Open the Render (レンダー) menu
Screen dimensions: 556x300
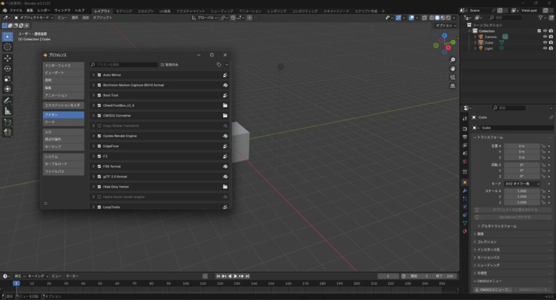pos(43,11)
